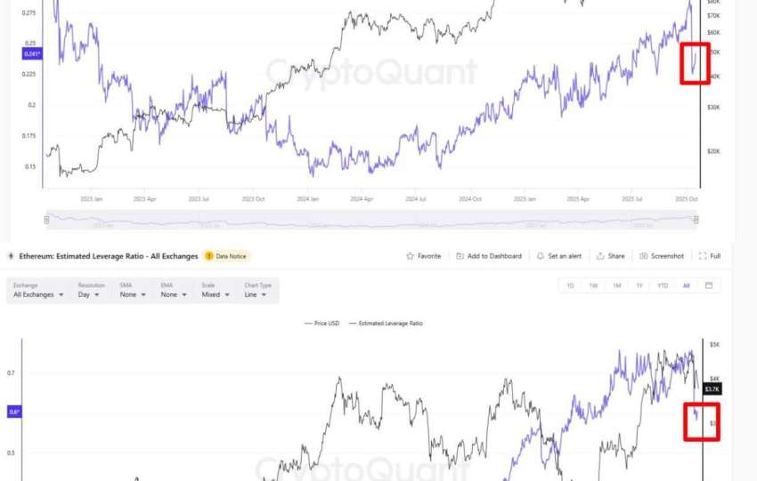Click the Add to Dashboard icon
Viewport: 757px width, 481px height.
pos(460,256)
